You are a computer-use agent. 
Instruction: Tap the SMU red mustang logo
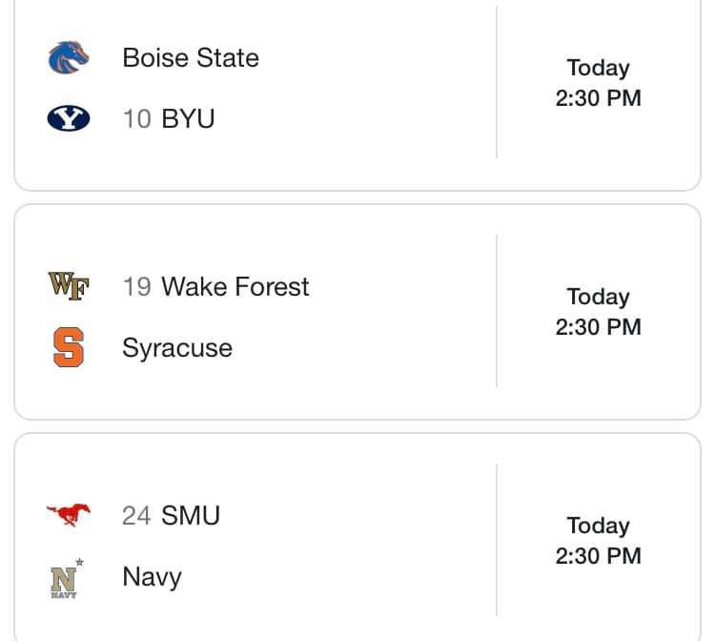point(69,515)
